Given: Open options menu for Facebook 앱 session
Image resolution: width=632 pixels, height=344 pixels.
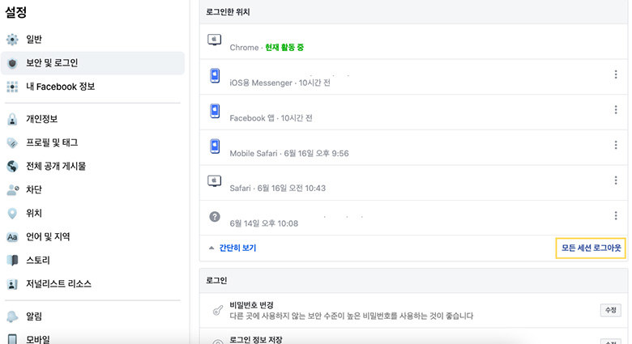Looking at the screenshot, I should click(x=616, y=110).
